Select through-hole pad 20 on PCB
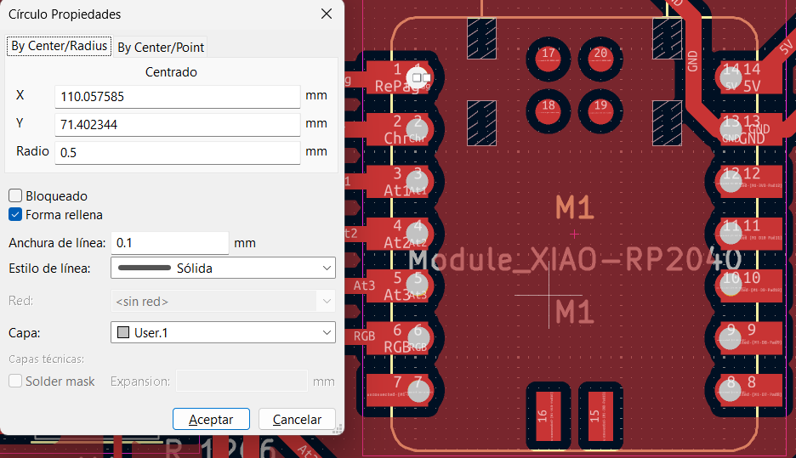 click(x=600, y=59)
